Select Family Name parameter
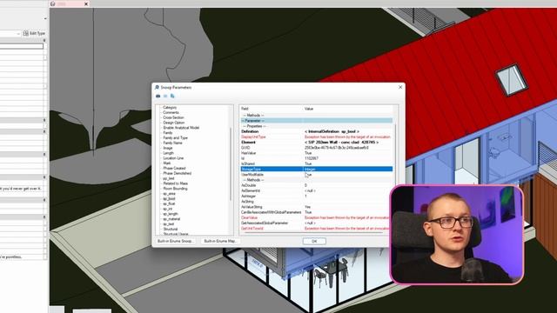The width and height of the screenshot is (557, 313). pyautogui.click(x=172, y=143)
